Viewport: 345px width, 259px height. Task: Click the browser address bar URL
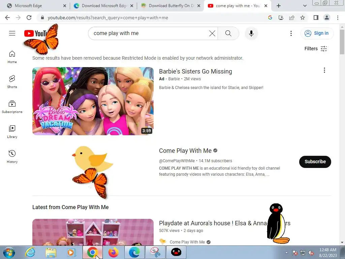coord(108,18)
